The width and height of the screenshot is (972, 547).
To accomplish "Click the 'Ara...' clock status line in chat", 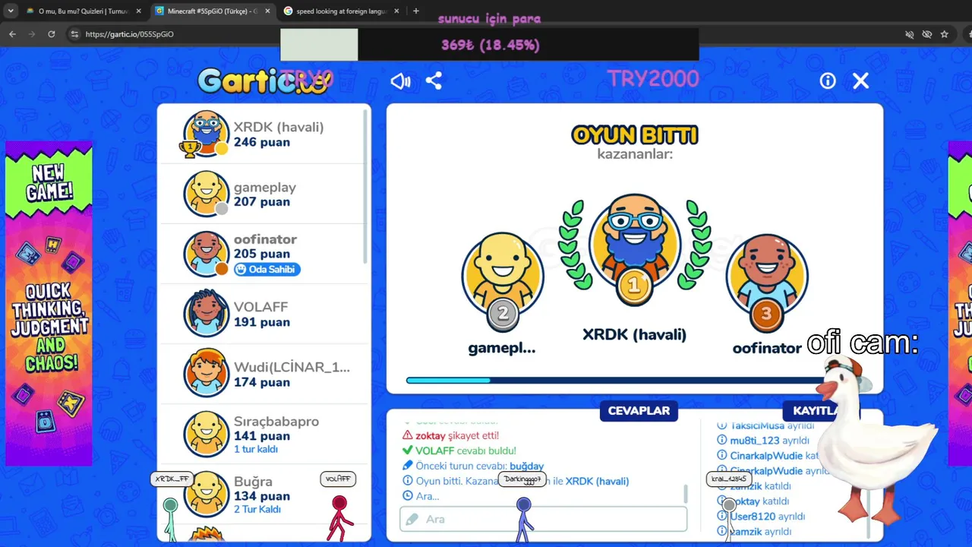I will (x=421, y=496).
